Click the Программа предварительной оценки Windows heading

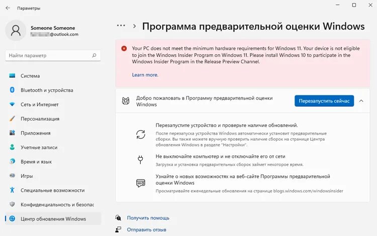pos(253,26)
